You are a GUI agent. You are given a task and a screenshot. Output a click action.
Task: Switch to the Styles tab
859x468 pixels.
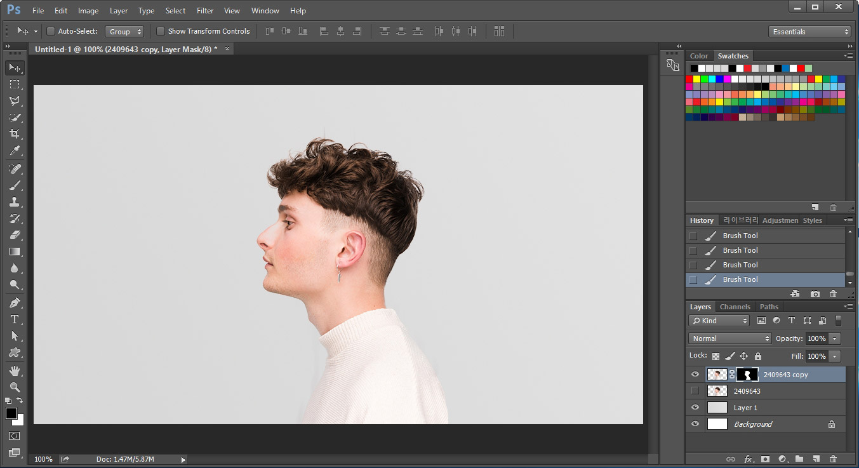click(x=812, y=220)
